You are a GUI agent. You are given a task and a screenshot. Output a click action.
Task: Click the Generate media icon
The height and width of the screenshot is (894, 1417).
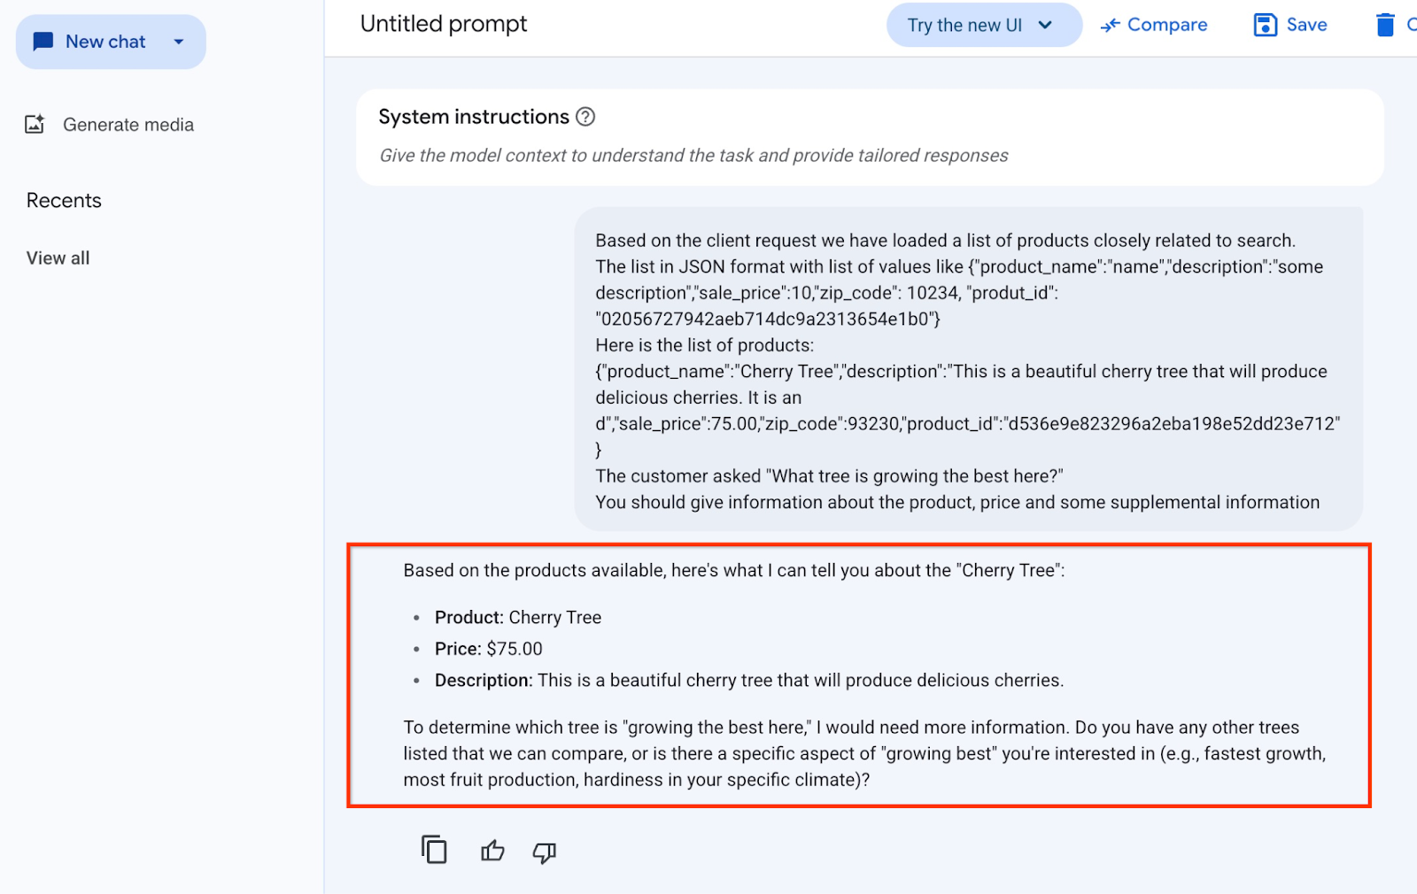(35, 125)
